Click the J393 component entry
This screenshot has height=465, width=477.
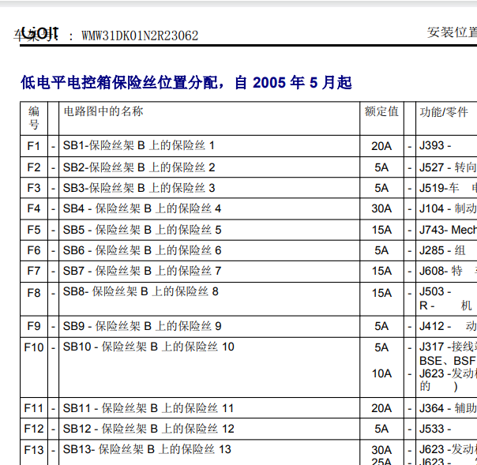tap(435, 145)
